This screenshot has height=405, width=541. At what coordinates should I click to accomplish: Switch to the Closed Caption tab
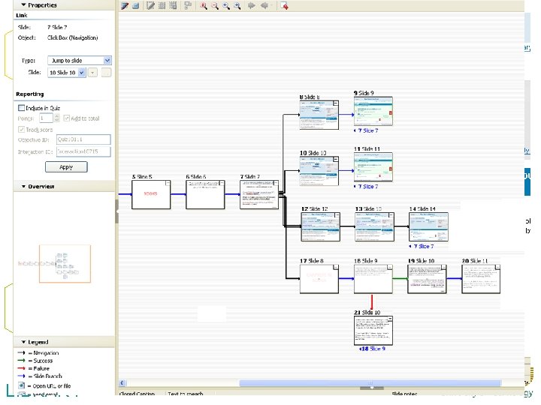coord(137,394)
